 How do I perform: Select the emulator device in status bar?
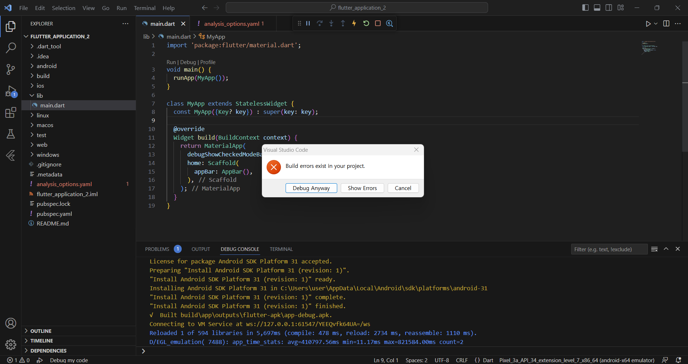pos(577,360)
